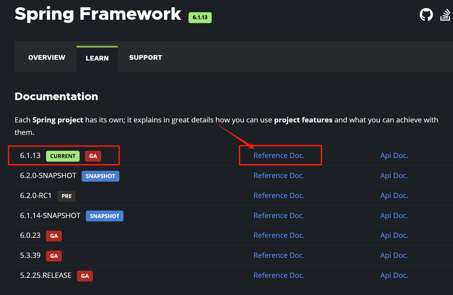Click the Documentation heading

click(x=56, y=96)
